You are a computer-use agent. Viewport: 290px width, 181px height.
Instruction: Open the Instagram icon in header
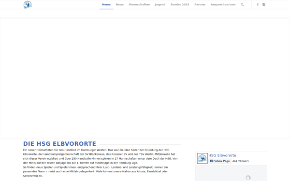click(264, 4)
